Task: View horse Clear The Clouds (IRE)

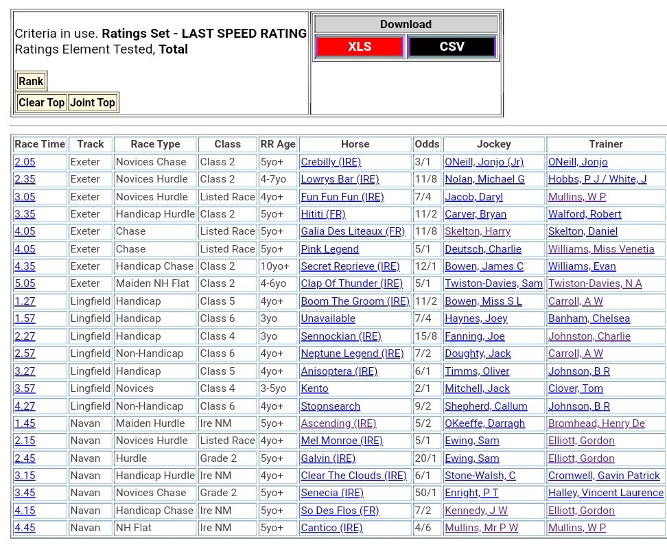Action: [353, 476]
